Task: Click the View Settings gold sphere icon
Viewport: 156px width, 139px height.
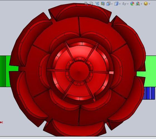Action: tap(146, 4)
